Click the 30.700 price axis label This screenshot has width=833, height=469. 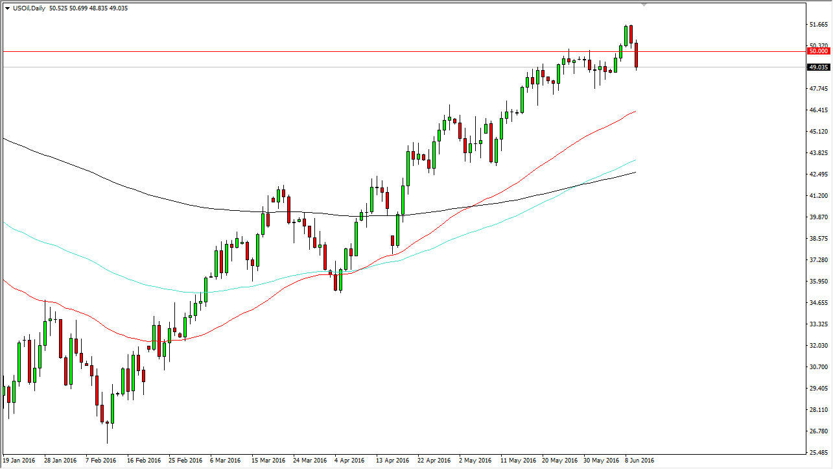click(x=819, y=367)
